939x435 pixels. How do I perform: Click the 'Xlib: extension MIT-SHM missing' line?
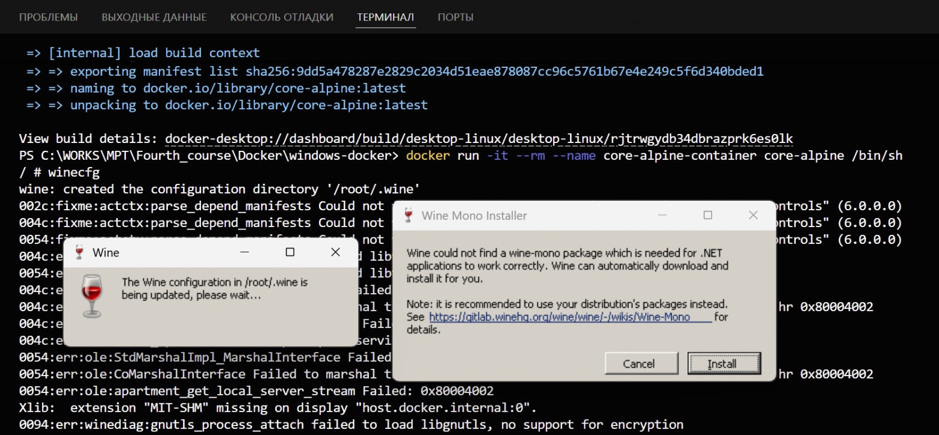coord(278,408)
